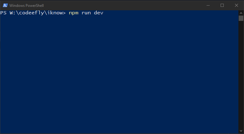
Task: Click the empty scrollbar track below the thumb
Action: tap(241, 74)
